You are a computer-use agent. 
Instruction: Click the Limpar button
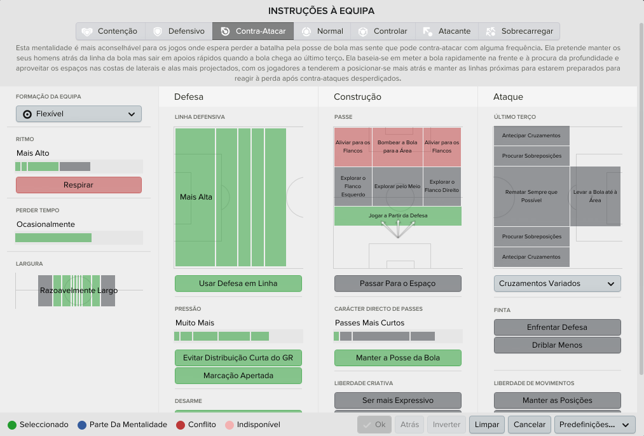coord(487,425)
